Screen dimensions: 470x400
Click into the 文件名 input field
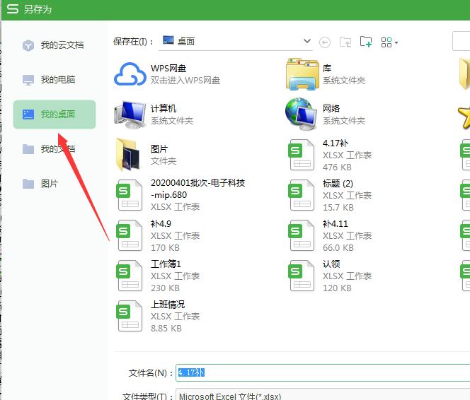point(323,372)
